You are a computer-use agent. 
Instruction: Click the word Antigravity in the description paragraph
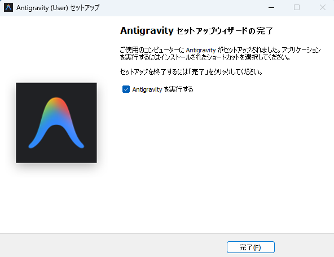(x=201, y=50)
